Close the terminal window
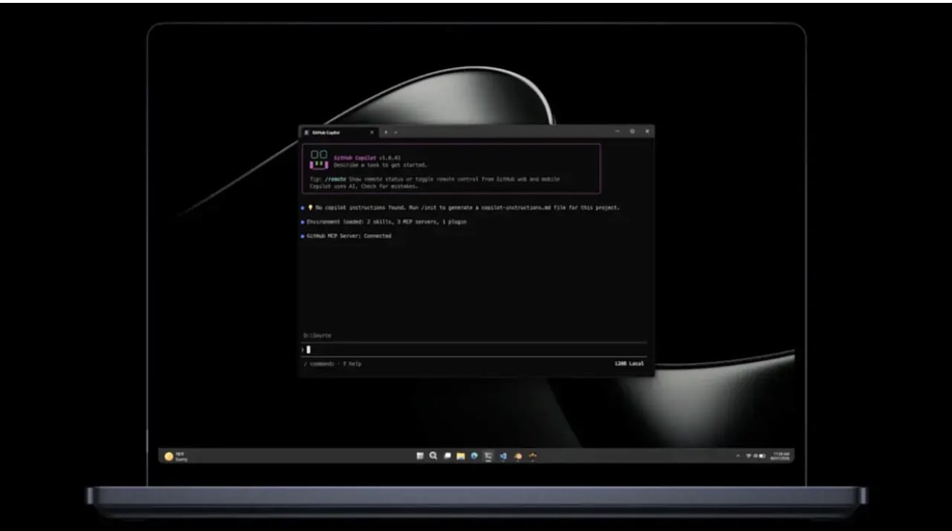 point(647,131)
